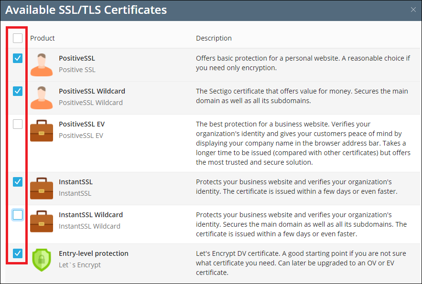
Task: Click the Let's Encrypt green shield icon
Action: [42, 260]
